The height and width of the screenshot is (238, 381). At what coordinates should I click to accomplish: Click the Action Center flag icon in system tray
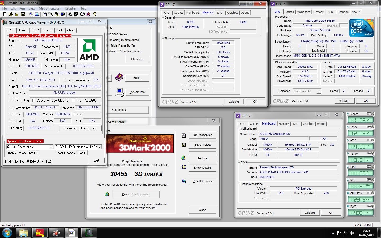click(x=339, y=233)
